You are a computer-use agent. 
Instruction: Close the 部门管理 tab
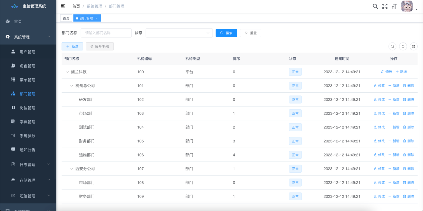click(x=96, y=18)
